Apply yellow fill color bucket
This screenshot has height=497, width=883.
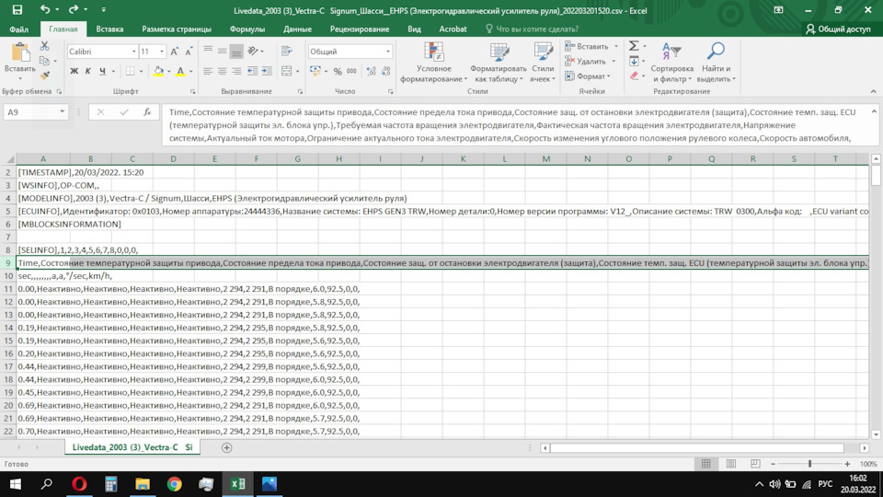(158, 71)
